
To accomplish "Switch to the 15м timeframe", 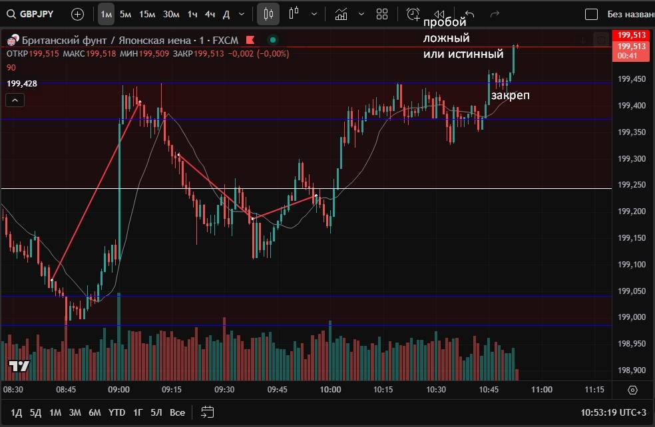I will 147,14.
